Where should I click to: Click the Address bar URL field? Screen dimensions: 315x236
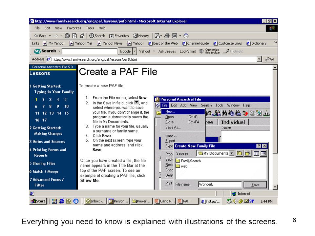[152, 59]
